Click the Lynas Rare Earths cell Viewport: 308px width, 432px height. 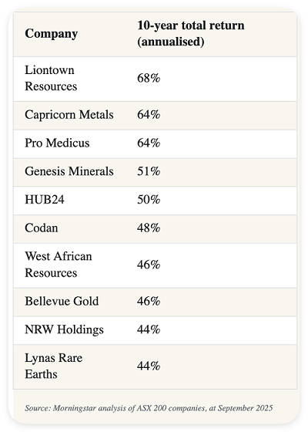pos(54,366)
